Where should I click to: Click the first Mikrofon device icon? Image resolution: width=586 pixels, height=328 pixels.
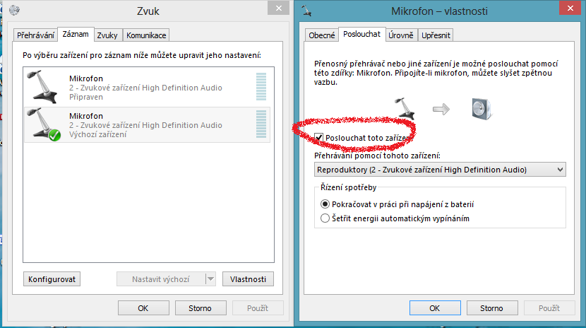44,86
